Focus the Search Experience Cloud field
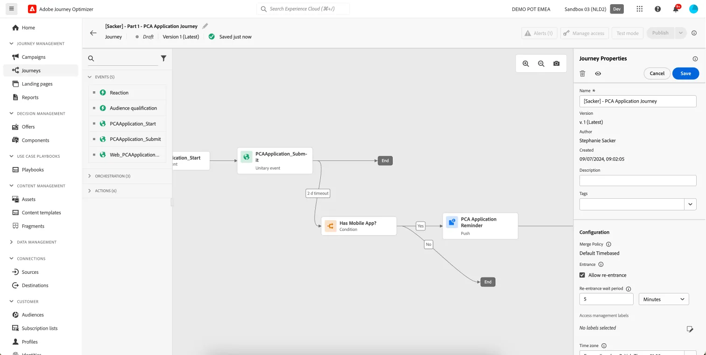Image resolution: width=706 pixels, height=355 pixels. point(303,9)
